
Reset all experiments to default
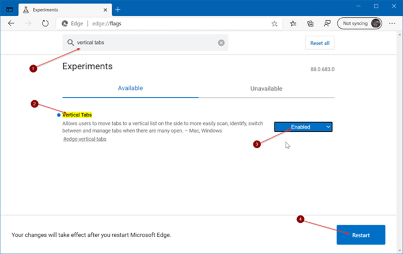coord(320,43)
